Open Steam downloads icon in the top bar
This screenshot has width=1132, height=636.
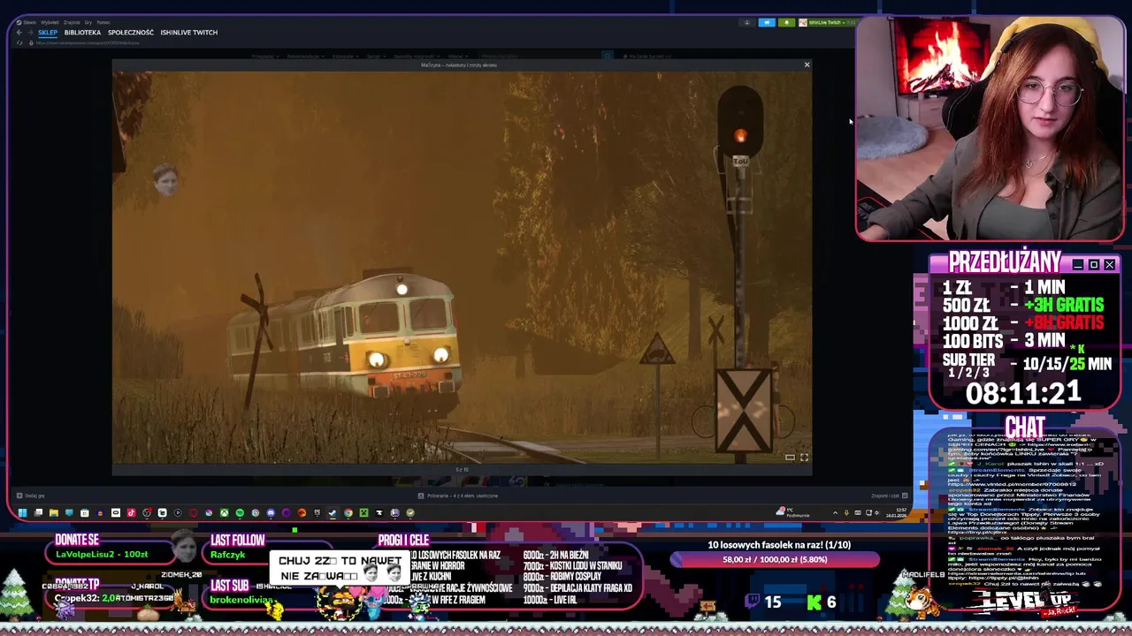point(746,23)
